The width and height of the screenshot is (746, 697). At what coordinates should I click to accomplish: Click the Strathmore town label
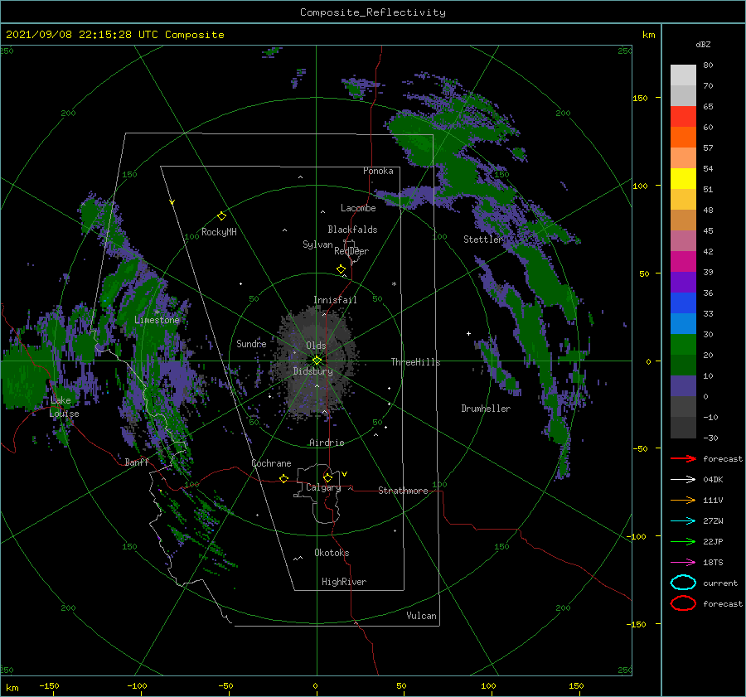403,491
